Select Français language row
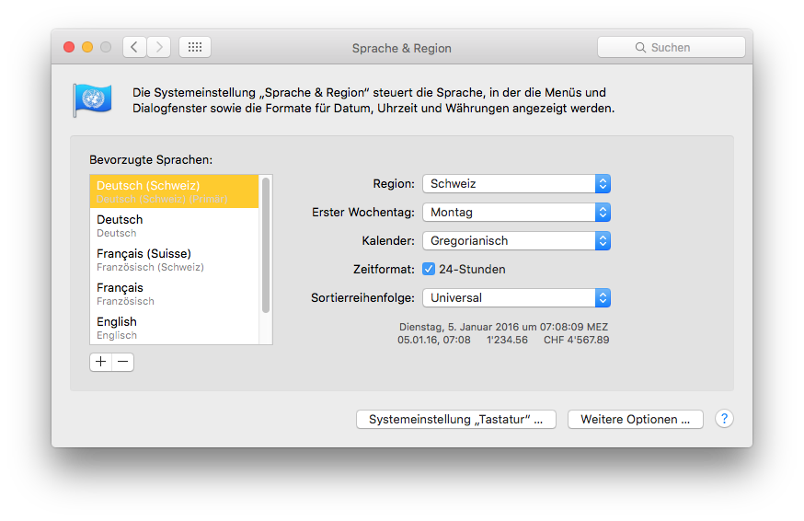 click(x=175, y=294)
